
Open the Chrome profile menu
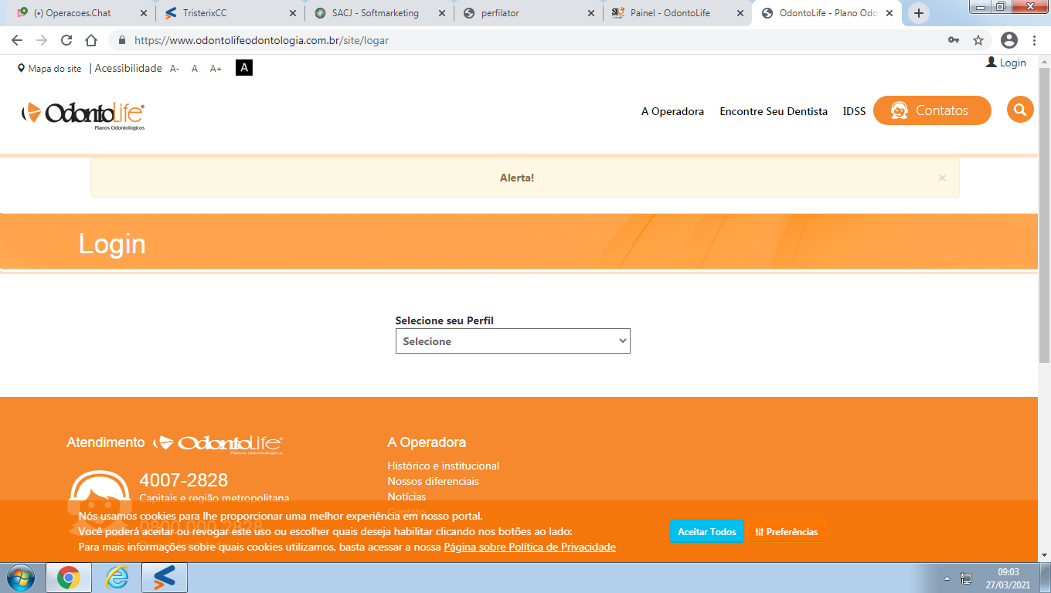point(1009,40)
